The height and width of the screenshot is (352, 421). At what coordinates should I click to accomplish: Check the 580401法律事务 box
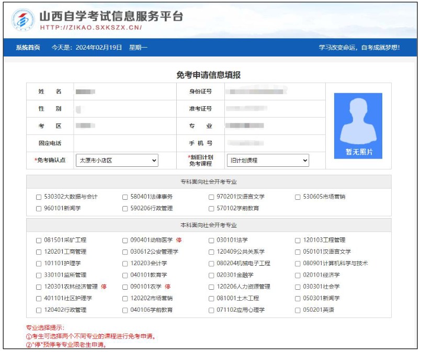pyautogui.click(x=125, y=197)
